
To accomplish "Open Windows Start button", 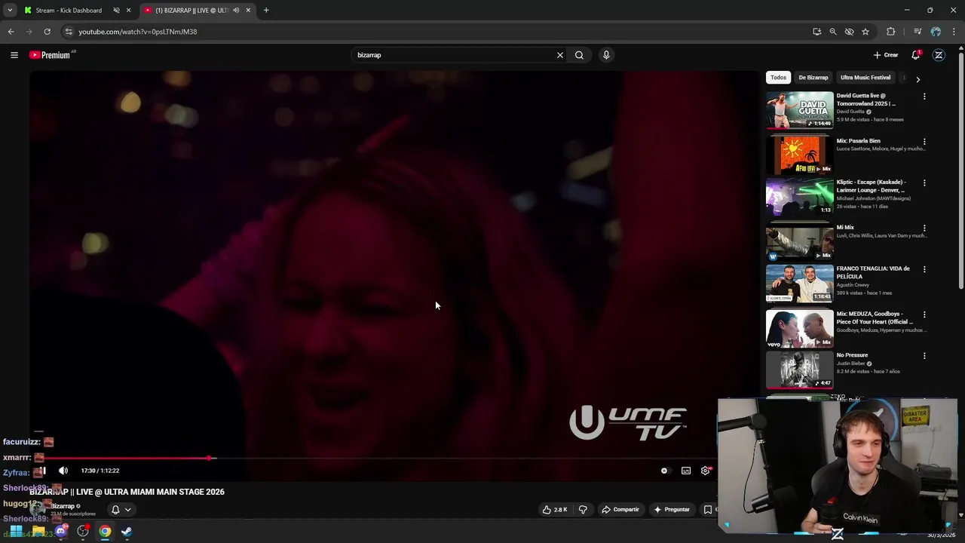I will point(16,532).
